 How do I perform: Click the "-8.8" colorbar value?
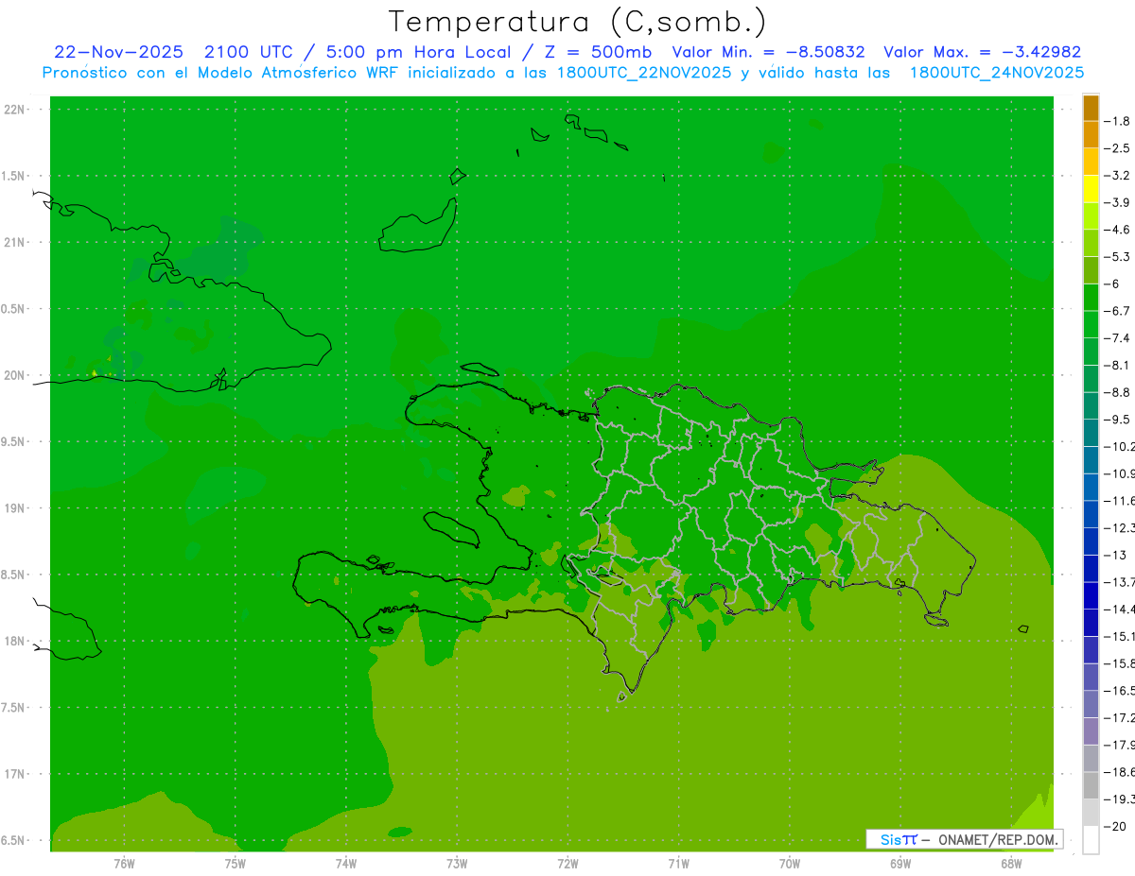tap(1117, 392)
